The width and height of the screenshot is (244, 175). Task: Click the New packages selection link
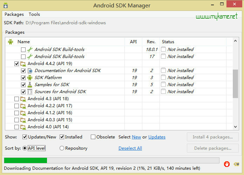click(136, 137)
